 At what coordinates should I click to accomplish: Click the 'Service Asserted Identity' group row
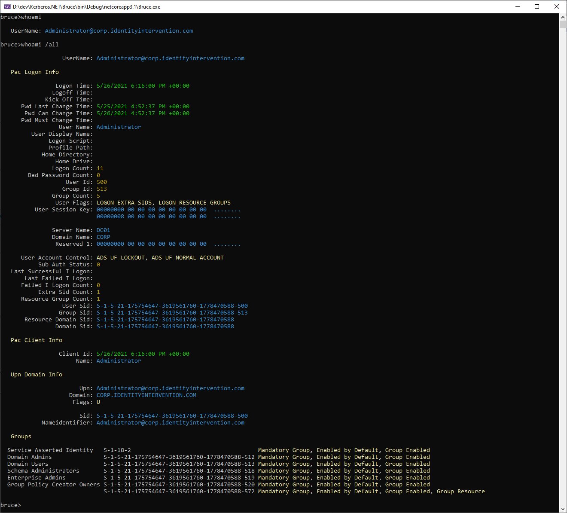coord(219,450)
